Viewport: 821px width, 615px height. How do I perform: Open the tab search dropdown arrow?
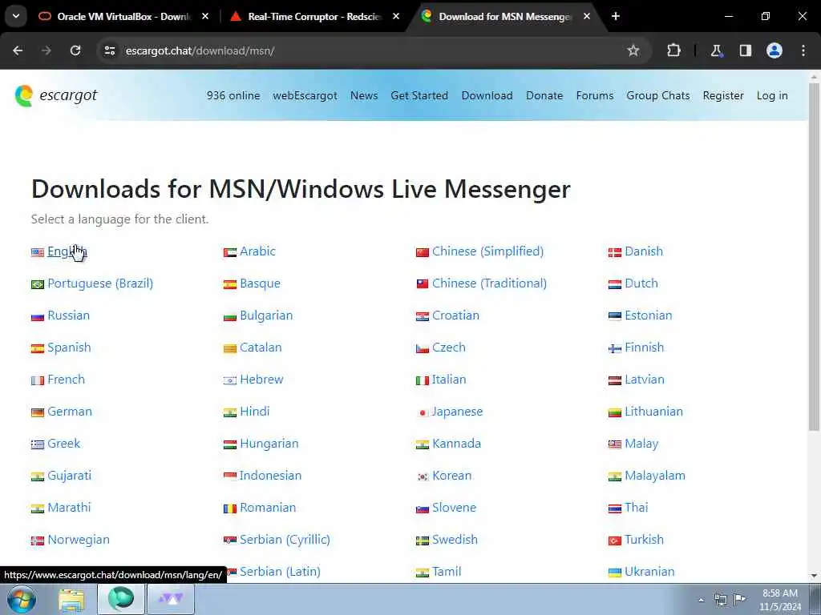tap(16, 16)
